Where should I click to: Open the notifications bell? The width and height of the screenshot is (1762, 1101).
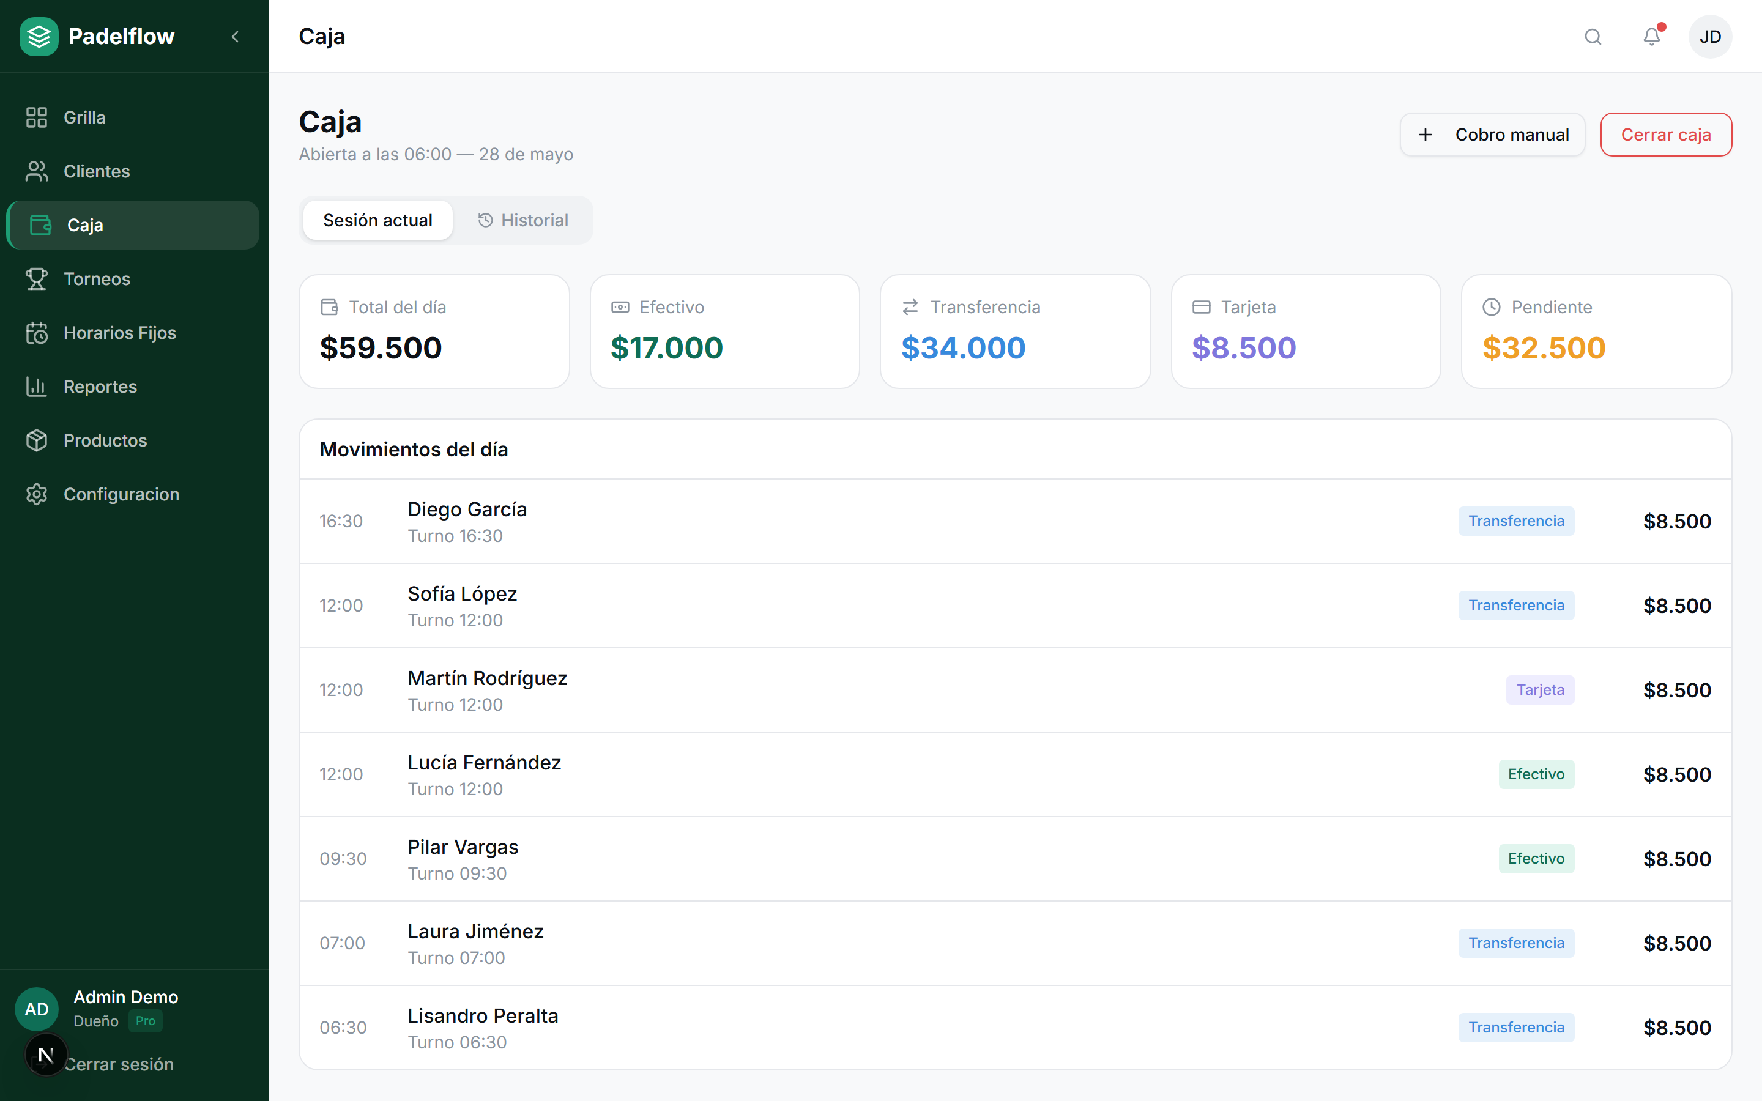coord(1652,37)
